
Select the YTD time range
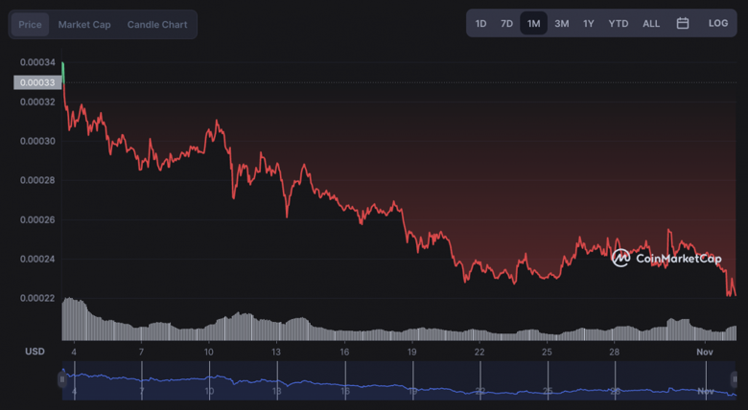[619, 23]
